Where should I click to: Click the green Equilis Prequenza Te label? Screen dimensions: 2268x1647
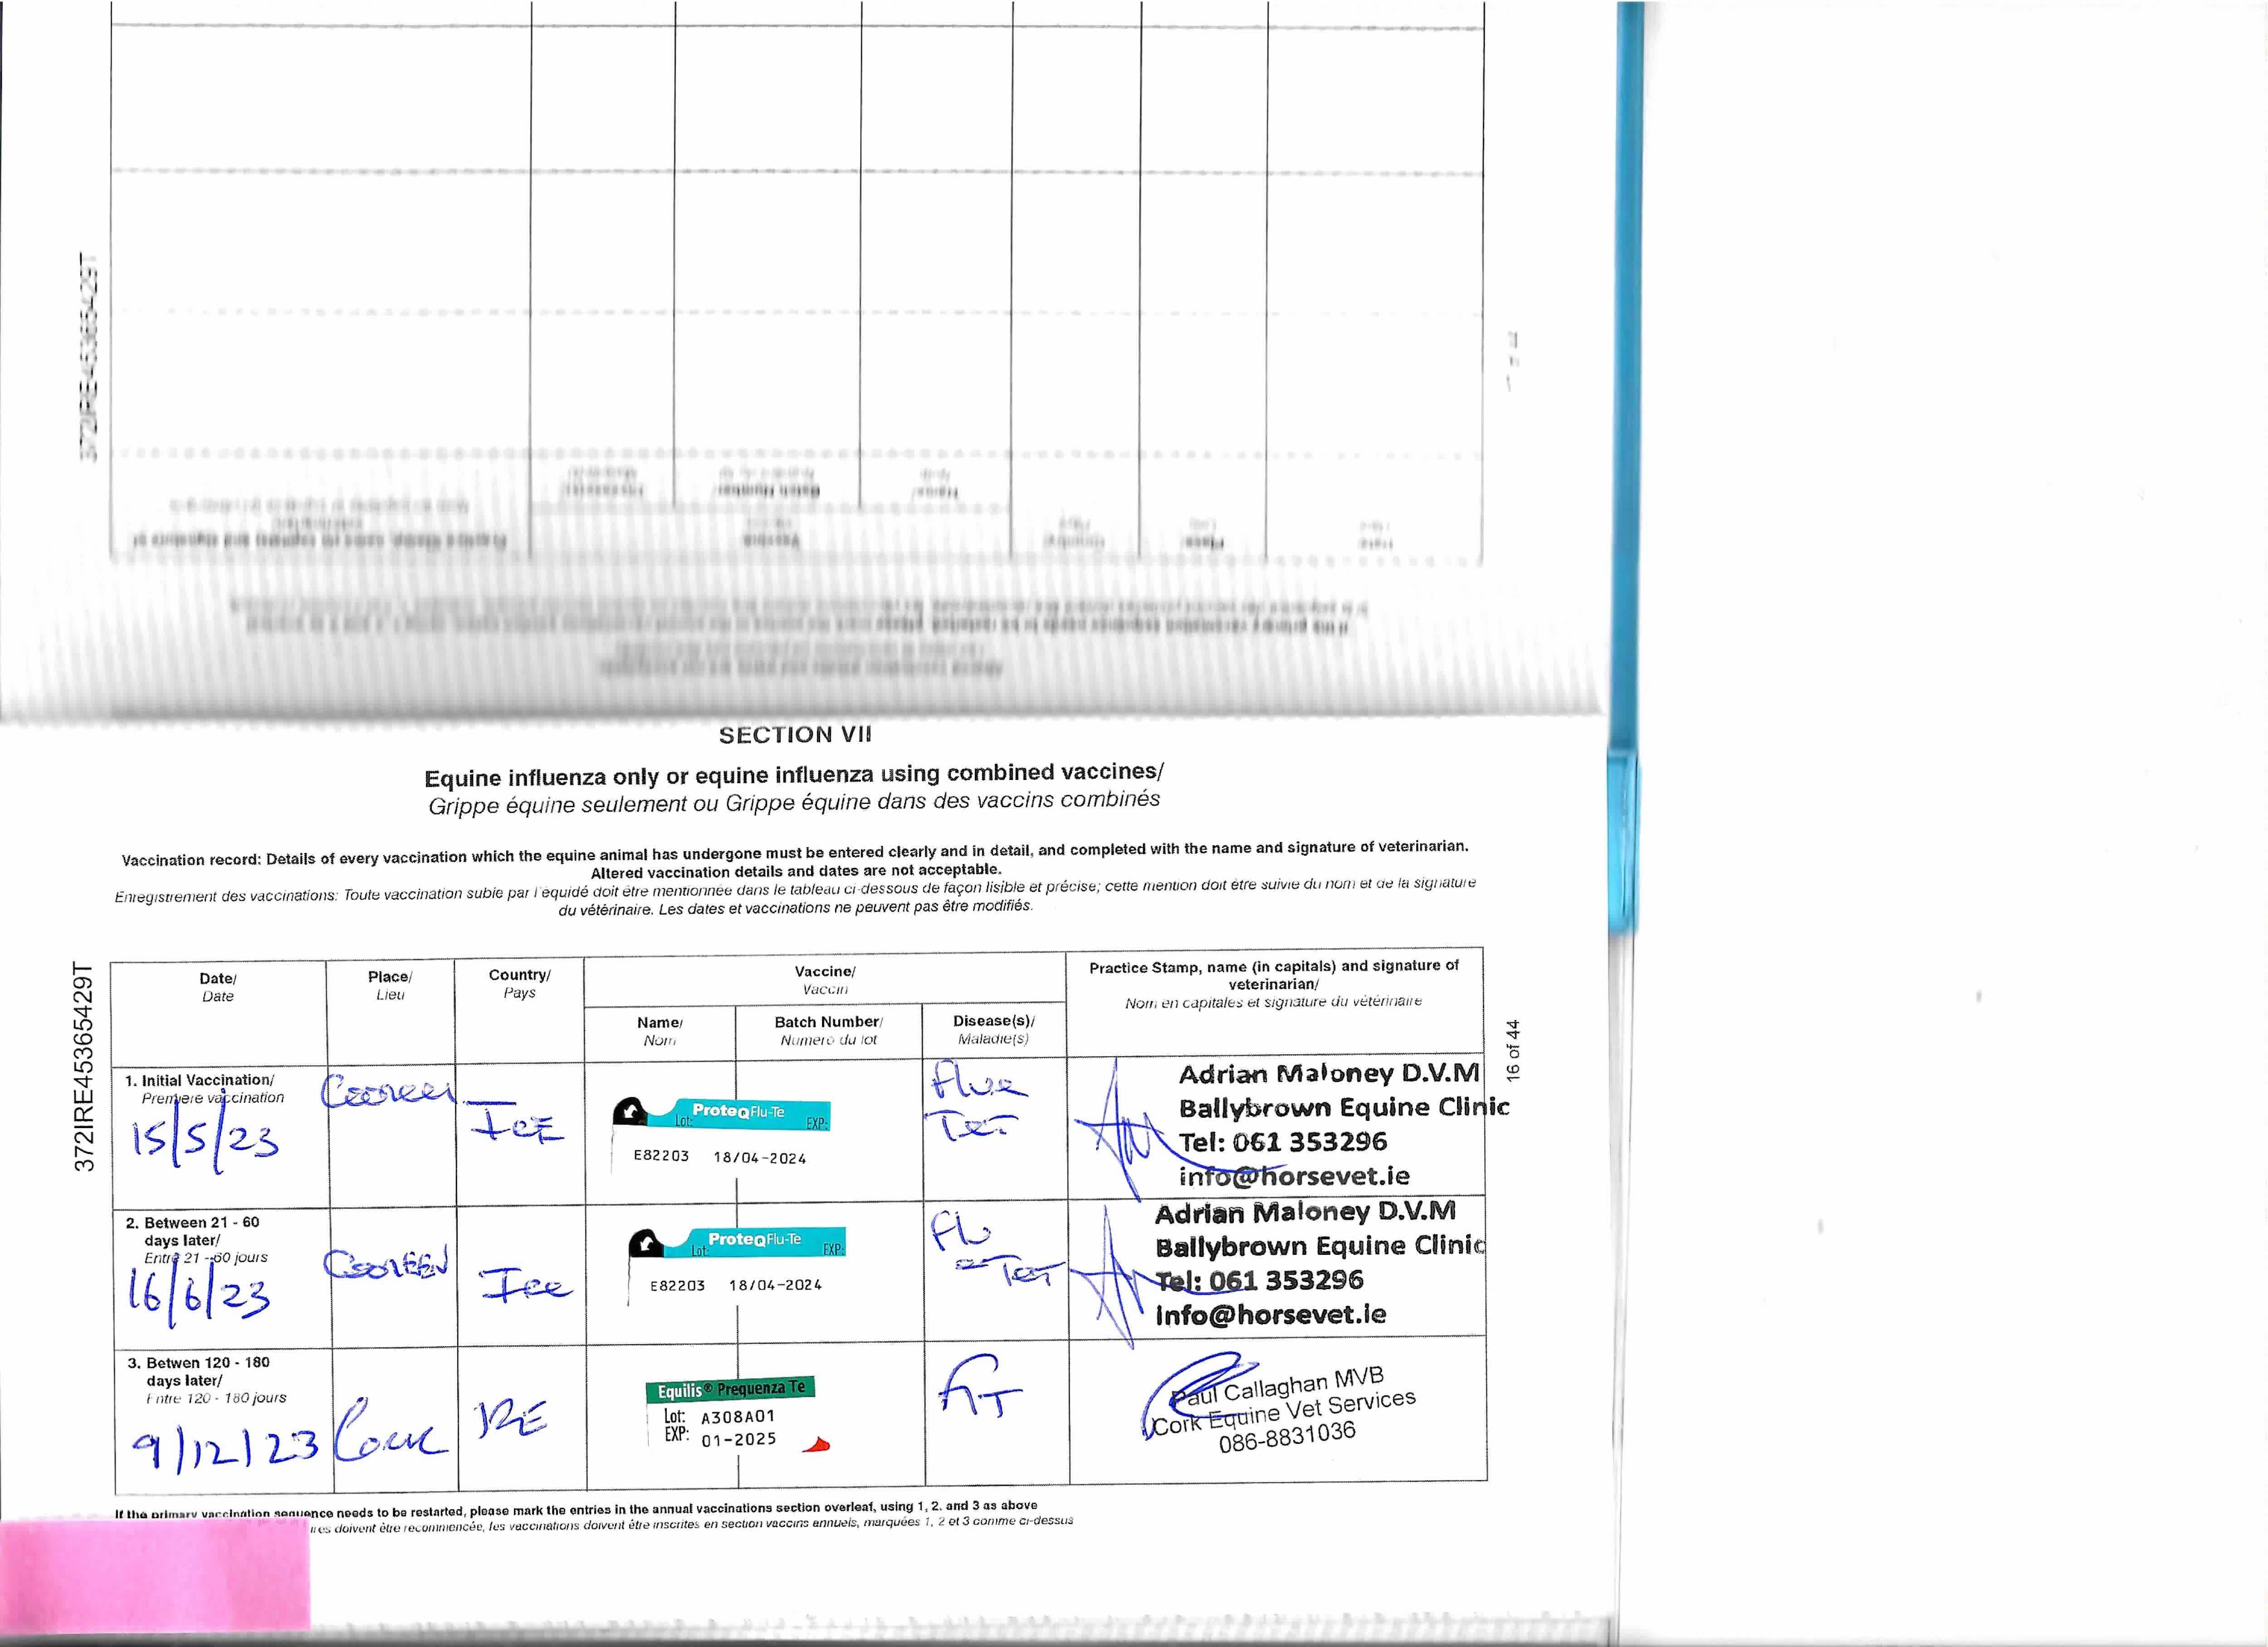click(730, 1389)
